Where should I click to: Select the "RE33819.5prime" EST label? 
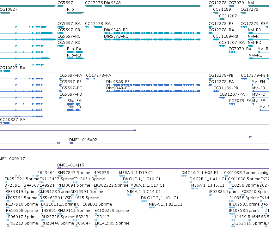pyautogui.click(x=21, y=191)
